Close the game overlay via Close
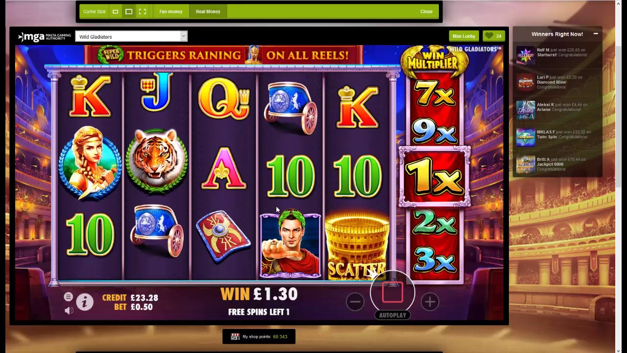Screen dimensions: 627x353 pyautogui.click(x=426, y=11)
